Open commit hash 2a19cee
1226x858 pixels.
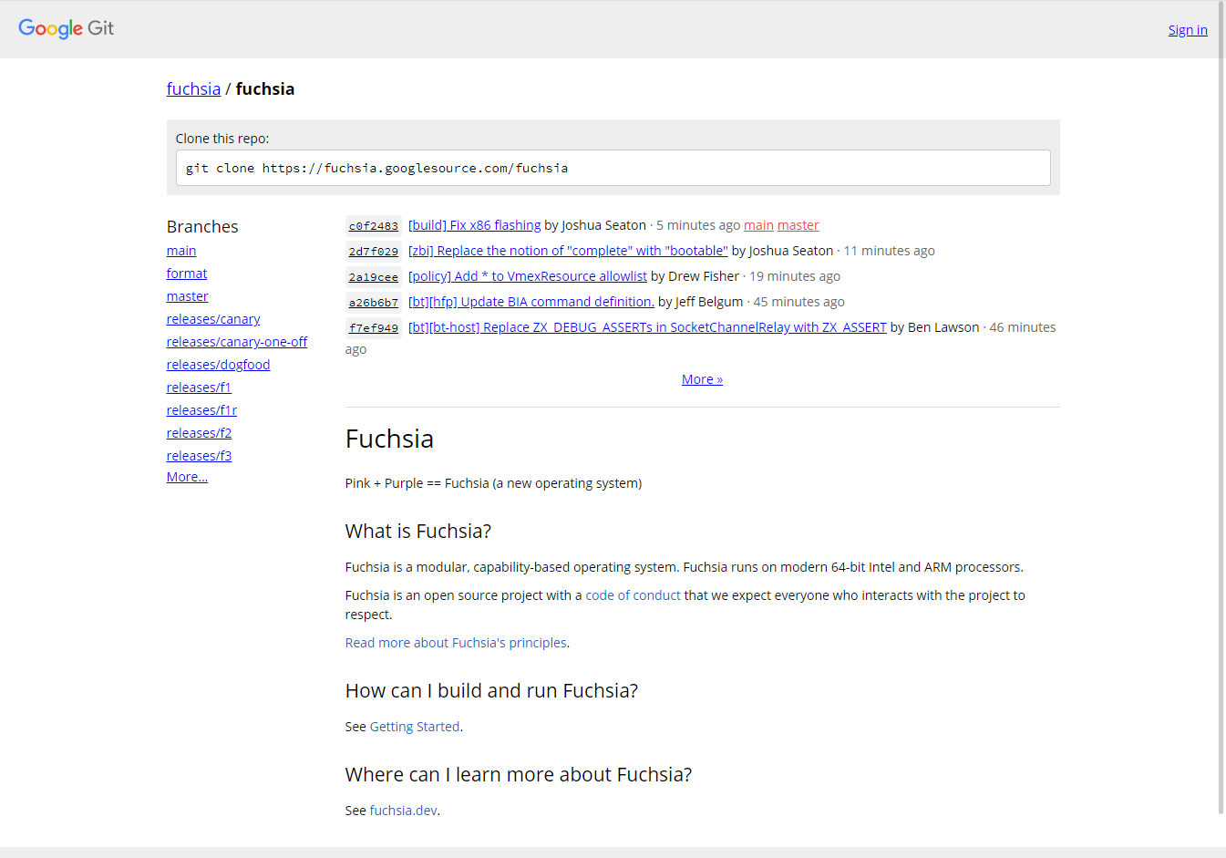(374, 277)
